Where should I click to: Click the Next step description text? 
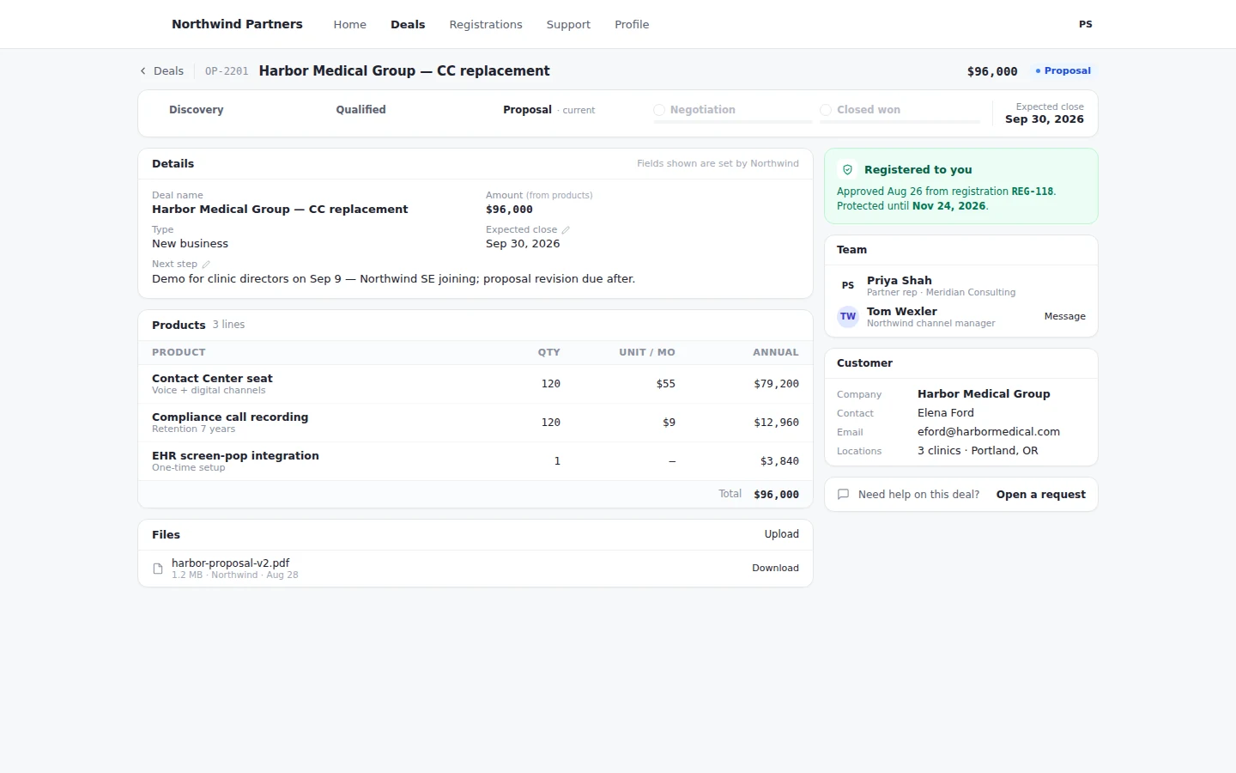point(393,279)
